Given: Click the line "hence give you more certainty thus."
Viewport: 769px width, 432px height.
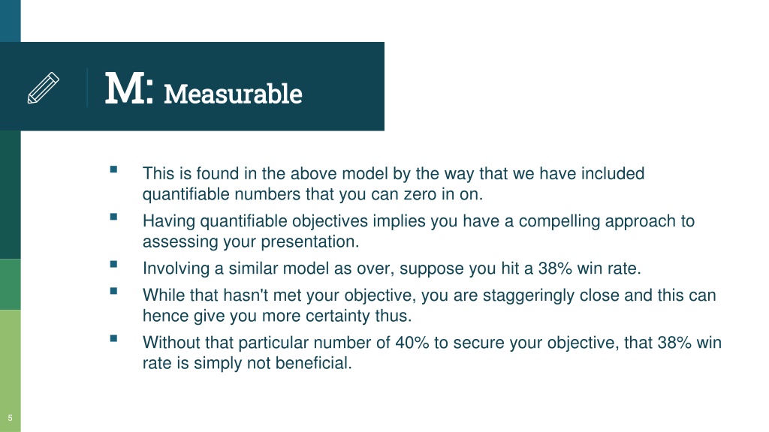Looking at the screenshot, I should [277, 316].
